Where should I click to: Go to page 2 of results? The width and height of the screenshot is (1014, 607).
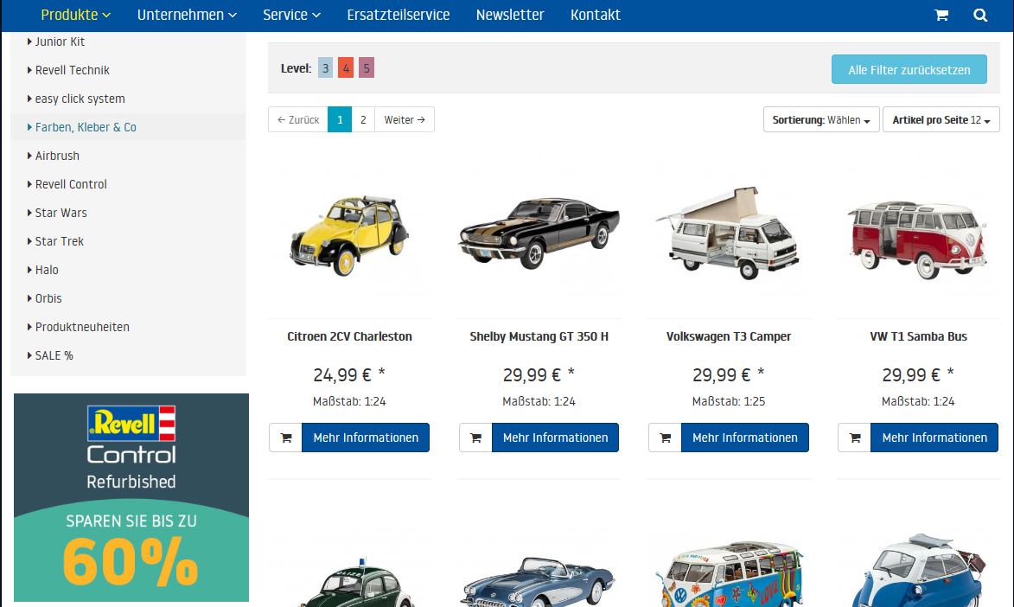(363, 120)
